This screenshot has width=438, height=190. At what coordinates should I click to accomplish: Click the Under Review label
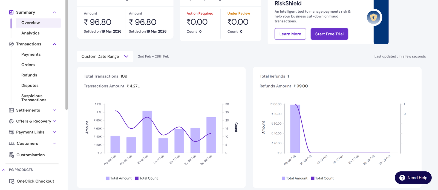click(239, 13)
